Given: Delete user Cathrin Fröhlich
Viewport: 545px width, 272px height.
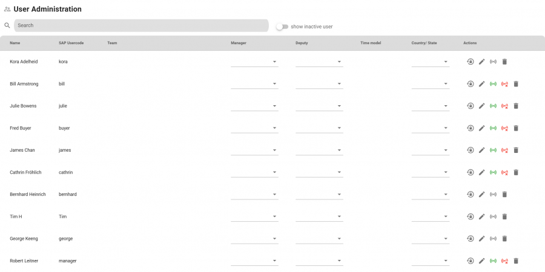Looking at the screenshot, I should coord(516,172).
